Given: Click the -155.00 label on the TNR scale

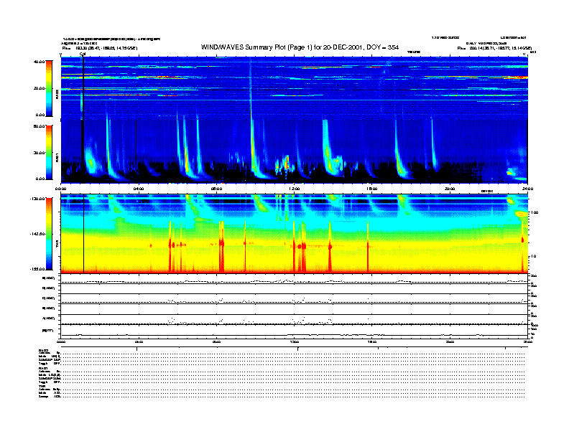Looking at the screenshot, I should (37, 269).
